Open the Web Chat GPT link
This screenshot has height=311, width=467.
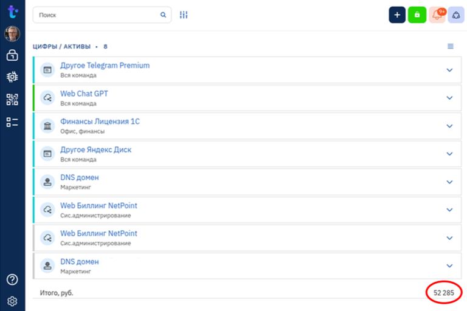(x=84, y=94)
